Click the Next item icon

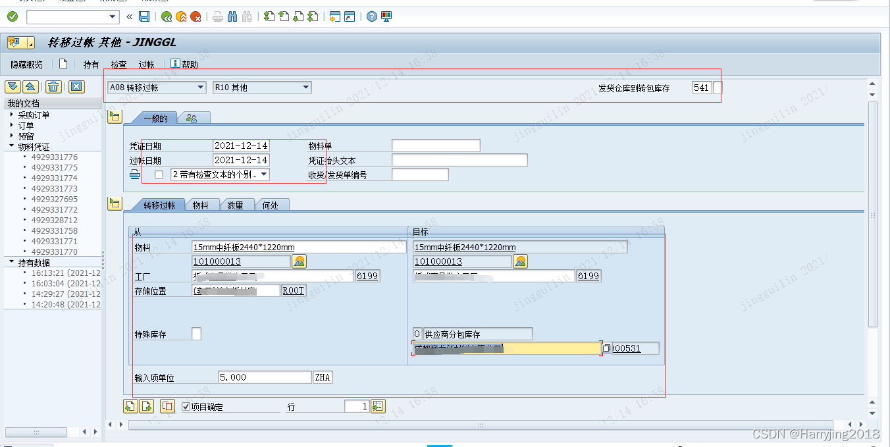pos(146,406)
